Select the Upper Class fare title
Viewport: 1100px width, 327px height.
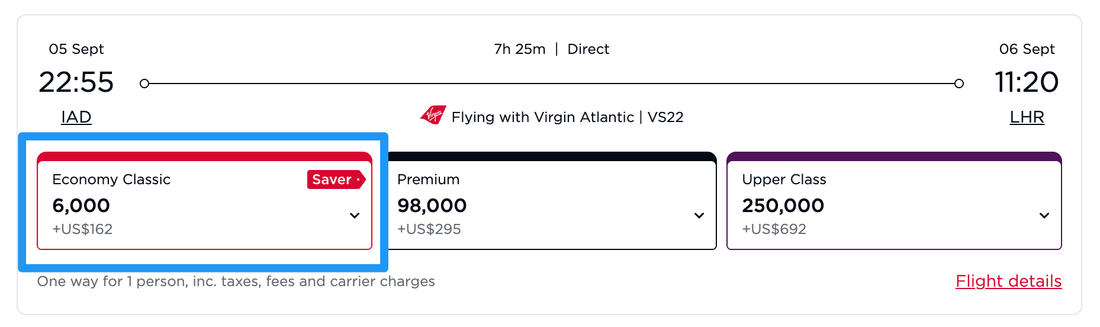784,179
